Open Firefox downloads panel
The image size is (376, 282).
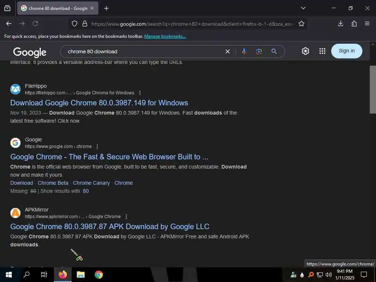[340, 23]
